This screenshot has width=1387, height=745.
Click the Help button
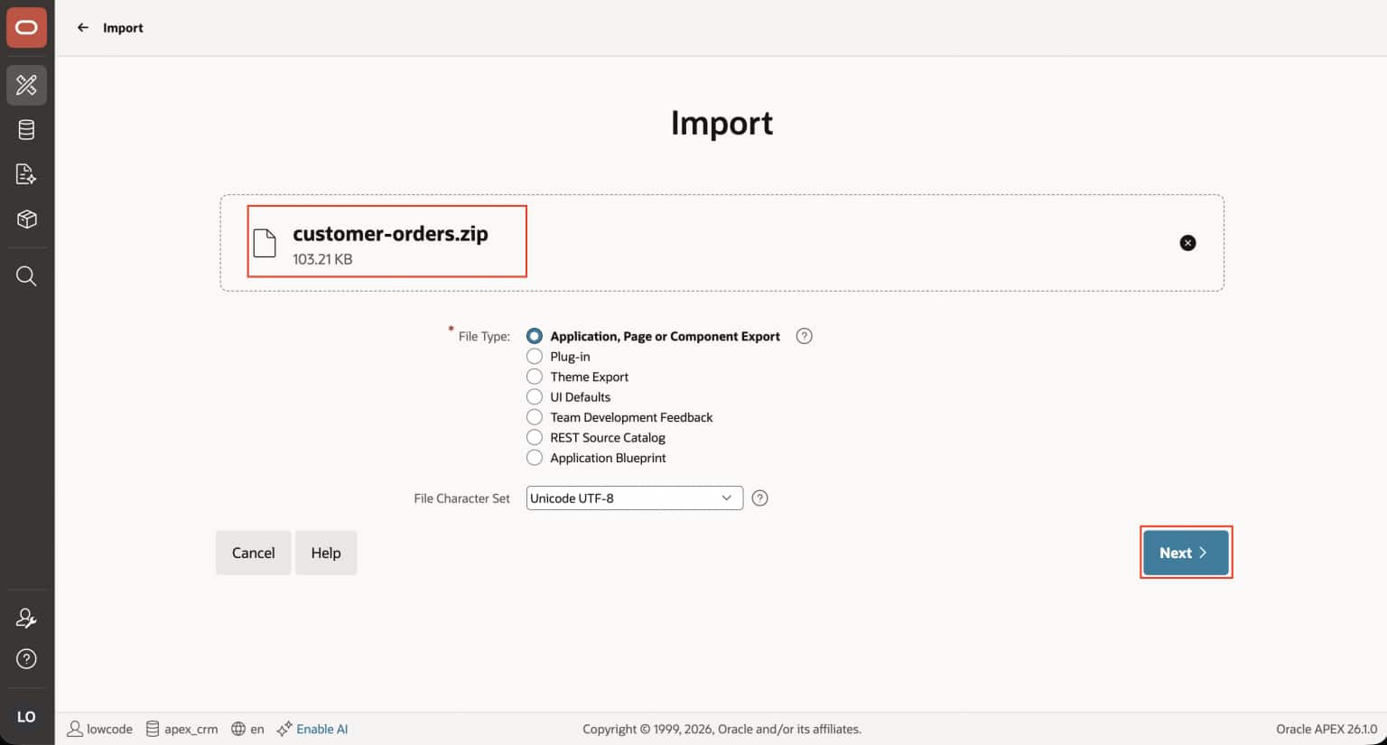point(326,553)
